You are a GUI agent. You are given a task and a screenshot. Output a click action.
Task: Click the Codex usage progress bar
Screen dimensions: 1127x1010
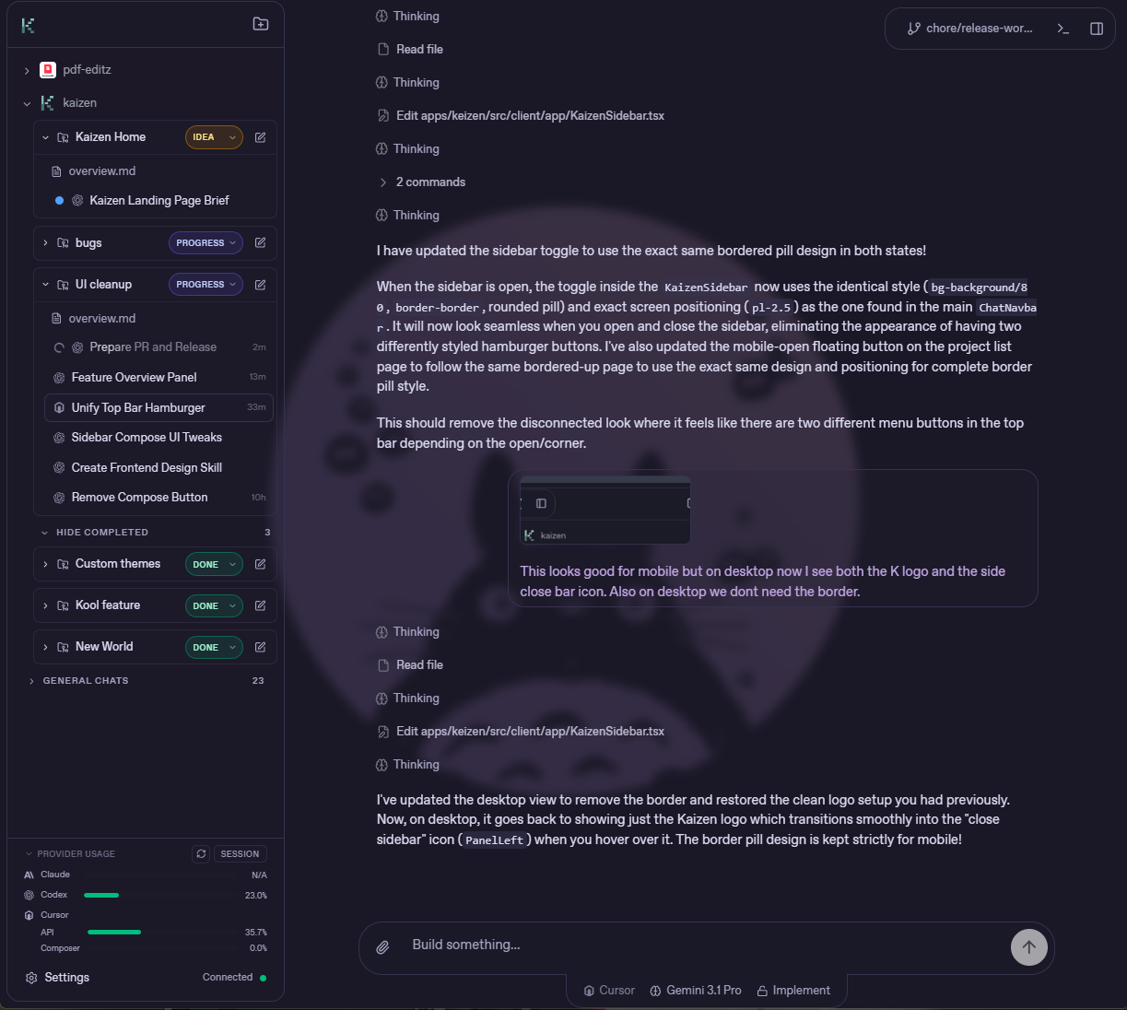click(x=101, y=894)
